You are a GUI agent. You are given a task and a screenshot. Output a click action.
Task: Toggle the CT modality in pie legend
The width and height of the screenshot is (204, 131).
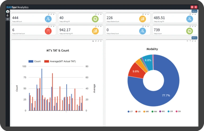click(130, 111)
